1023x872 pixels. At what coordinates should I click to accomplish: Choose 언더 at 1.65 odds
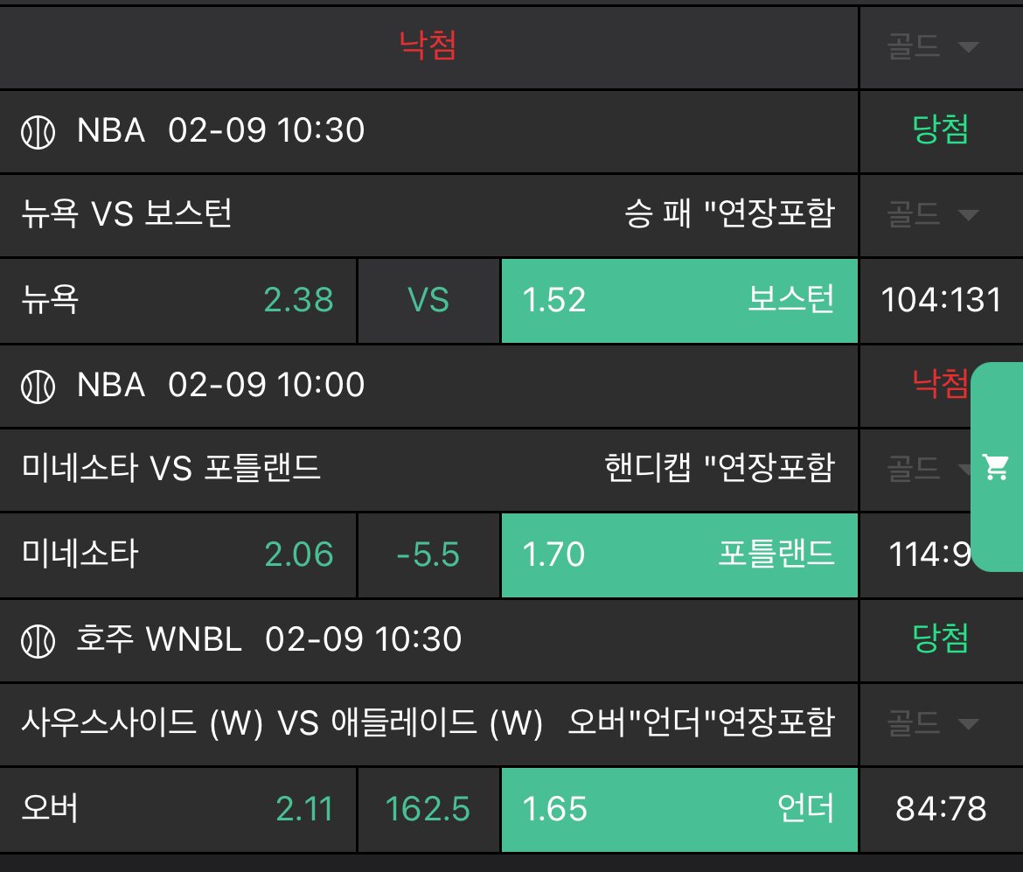(x=679, y=810)
